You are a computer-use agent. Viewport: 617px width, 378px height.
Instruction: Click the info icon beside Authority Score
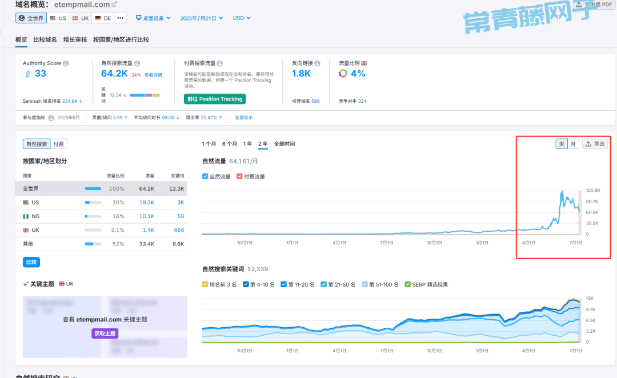click(66, 63)
